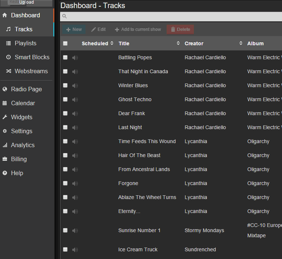Preview From Ancestral Lands speaker icon
The image size is (282, 259).
tap(75, 170)
